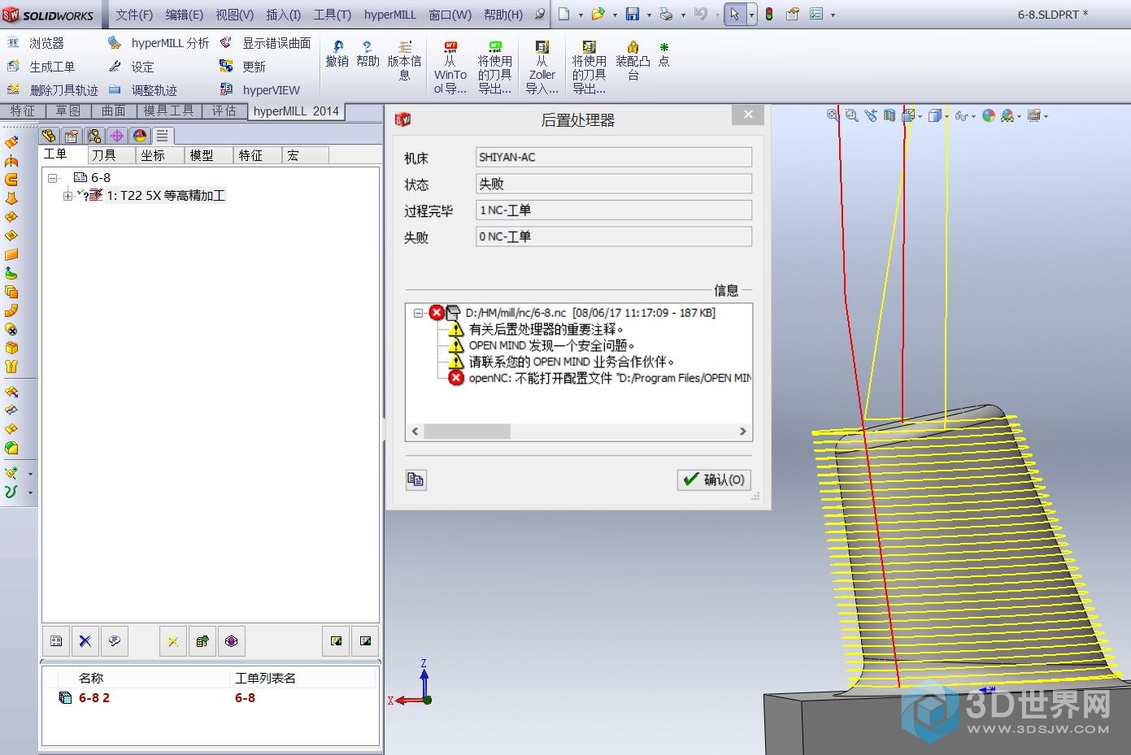This screenshot has height=755, width=1131.
Task: Click the Section View icon
Action: [890, 115]
